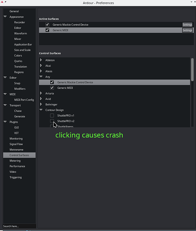This screenshot has height=231, width=196.
Task: Open Performance preferences
Action: pyautogui.click(x=17, y=166)
